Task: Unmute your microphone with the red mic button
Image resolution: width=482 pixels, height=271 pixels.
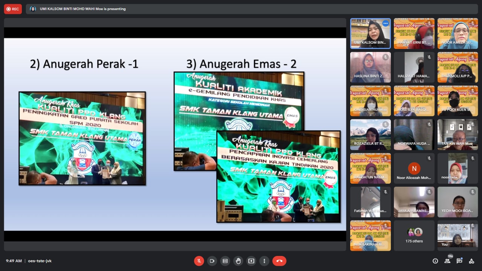Action: coord(199,261)
